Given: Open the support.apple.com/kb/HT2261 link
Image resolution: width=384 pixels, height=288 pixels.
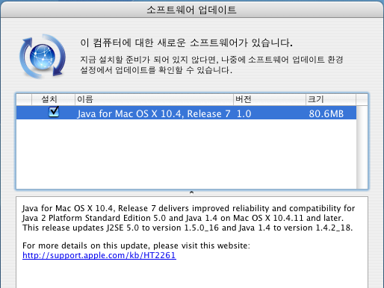Looking at the screenshot, I should (x=99, y=255).
